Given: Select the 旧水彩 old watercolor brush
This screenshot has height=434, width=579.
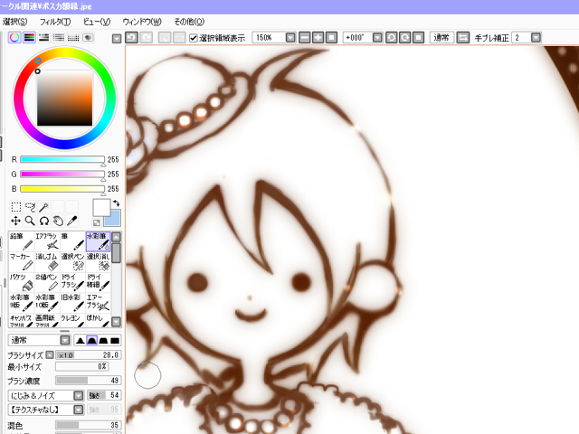Looking at the screenshot, I should click(72, 303).
